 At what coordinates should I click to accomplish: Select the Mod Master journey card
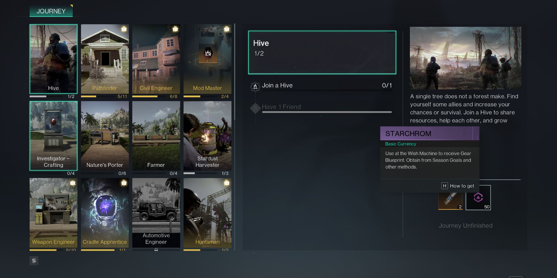coord(208,59)
